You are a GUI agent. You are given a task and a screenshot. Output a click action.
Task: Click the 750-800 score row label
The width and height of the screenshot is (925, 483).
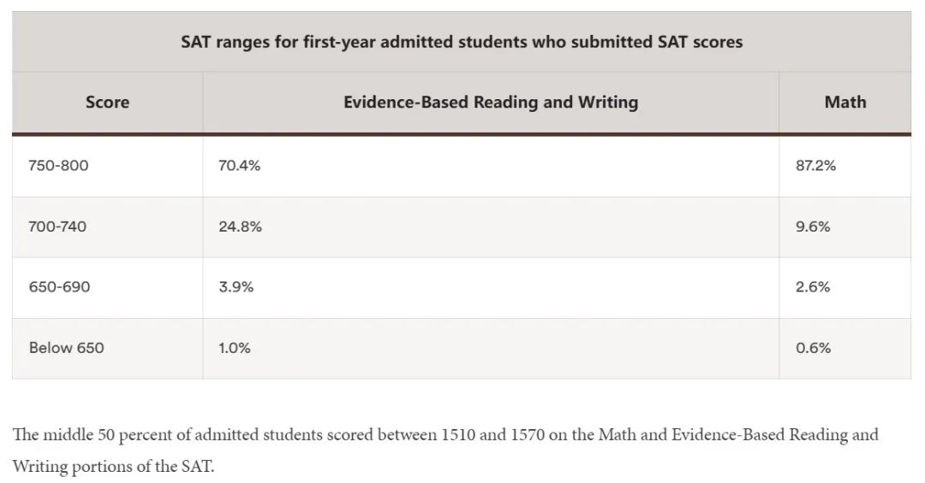click(x=58, y=166)
